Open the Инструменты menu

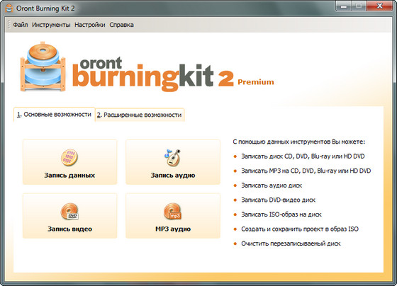click(x=51, y=25)
